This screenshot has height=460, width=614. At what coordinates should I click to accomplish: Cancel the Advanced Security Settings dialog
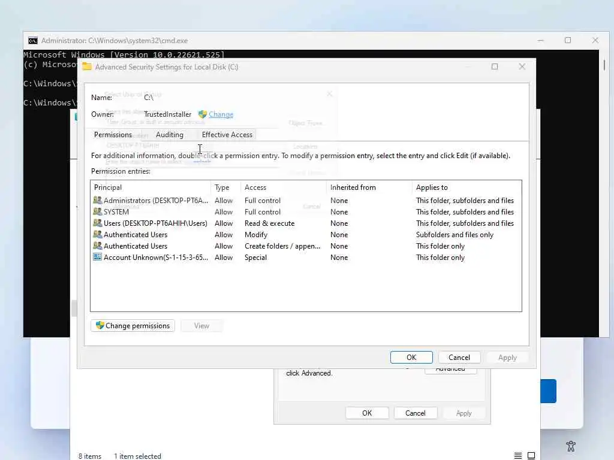(459, 357)
